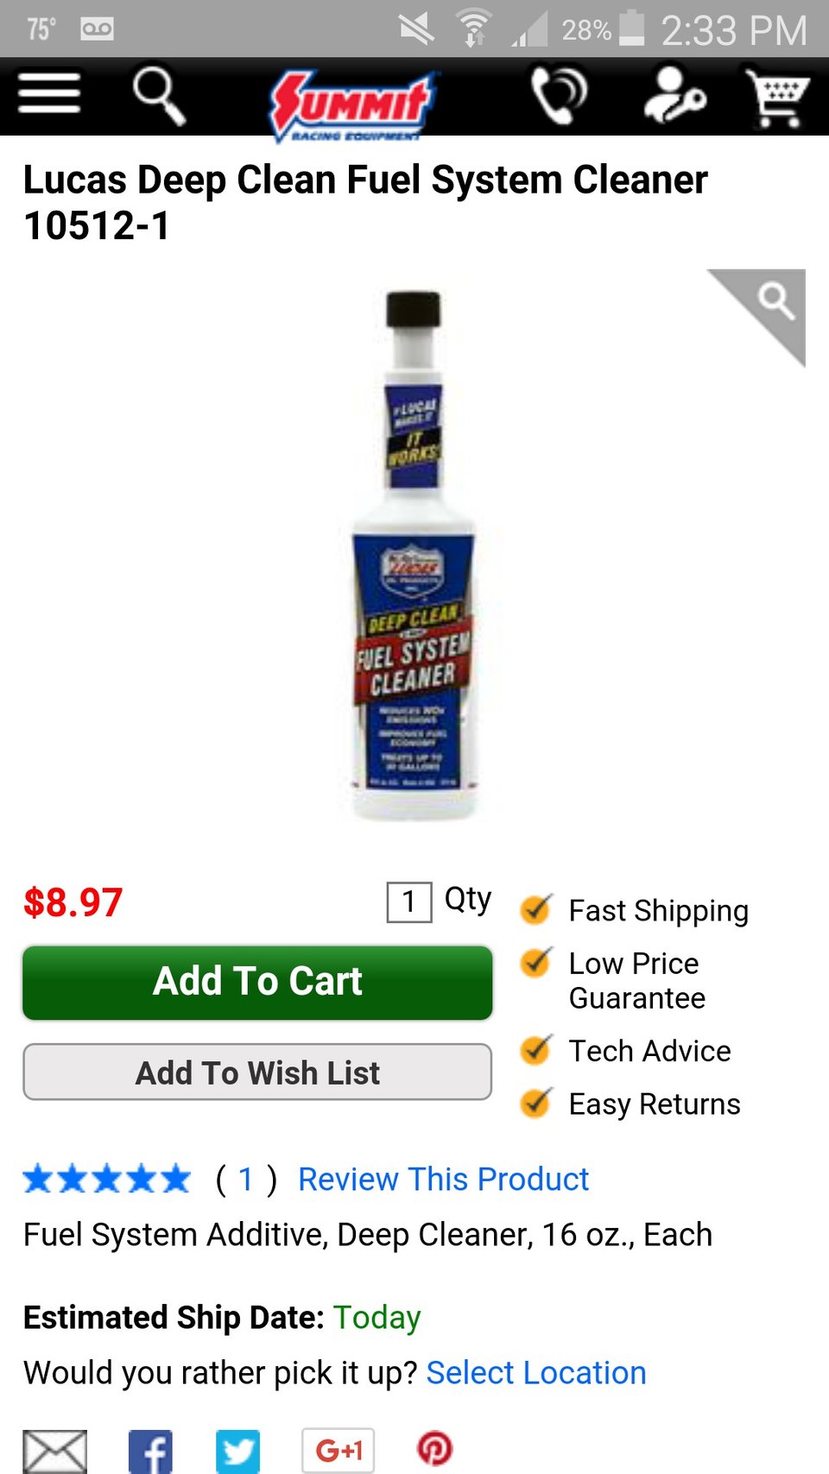Click the Add To Cart button
The height and width of the screenshot is (1474, 829).
pyautogui.click(x=257, y=983)
